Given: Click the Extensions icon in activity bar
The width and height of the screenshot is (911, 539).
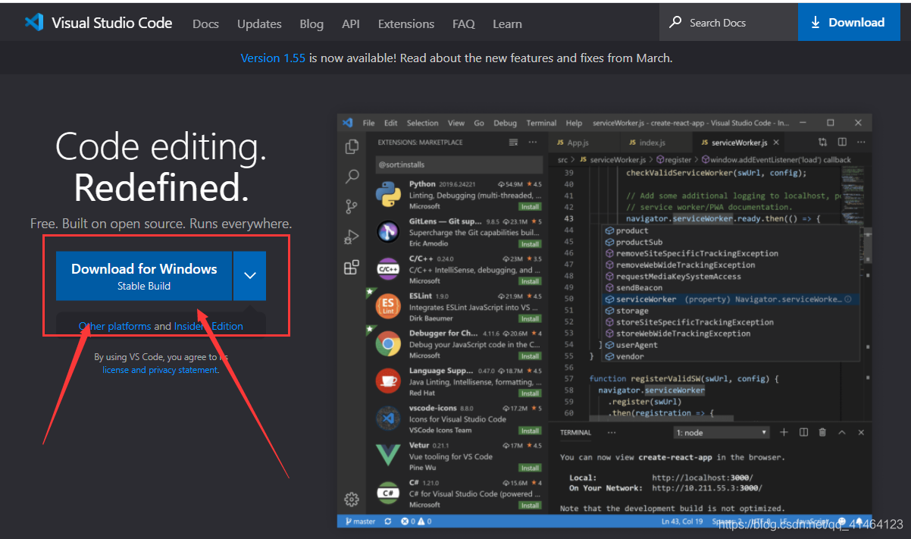Looking at the screenshot, I should (352, 267).
